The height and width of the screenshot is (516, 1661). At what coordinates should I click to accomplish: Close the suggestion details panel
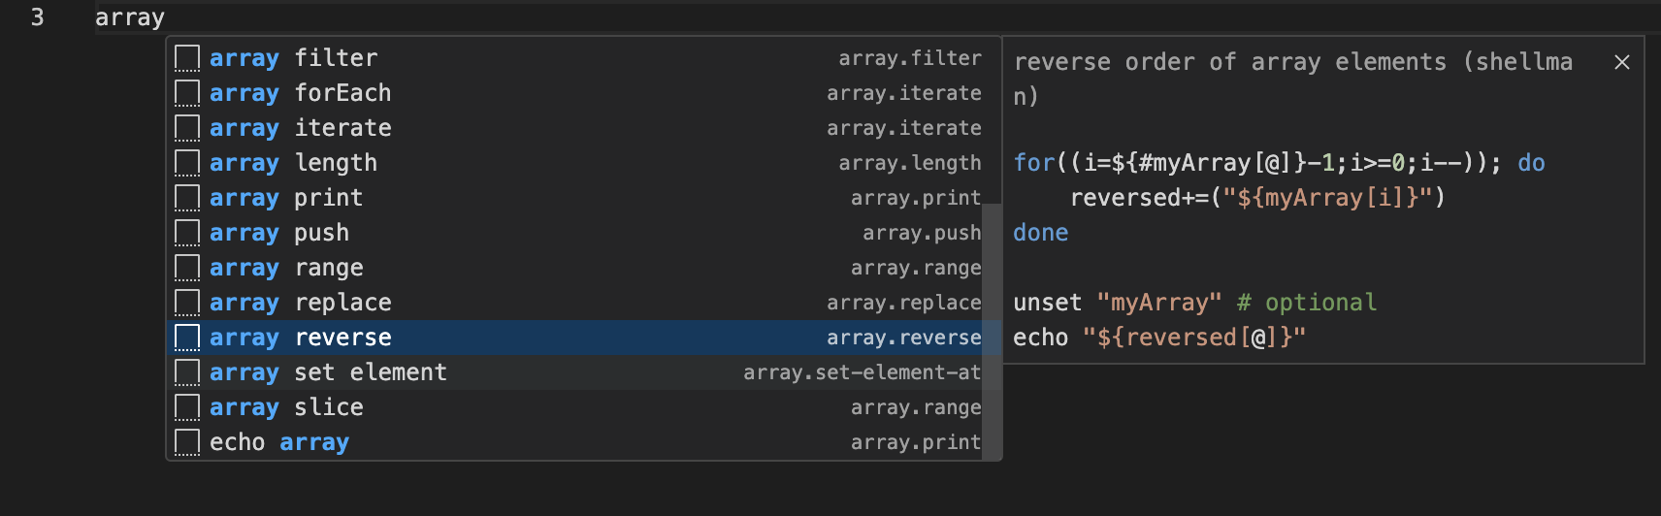coord(1622,62)
